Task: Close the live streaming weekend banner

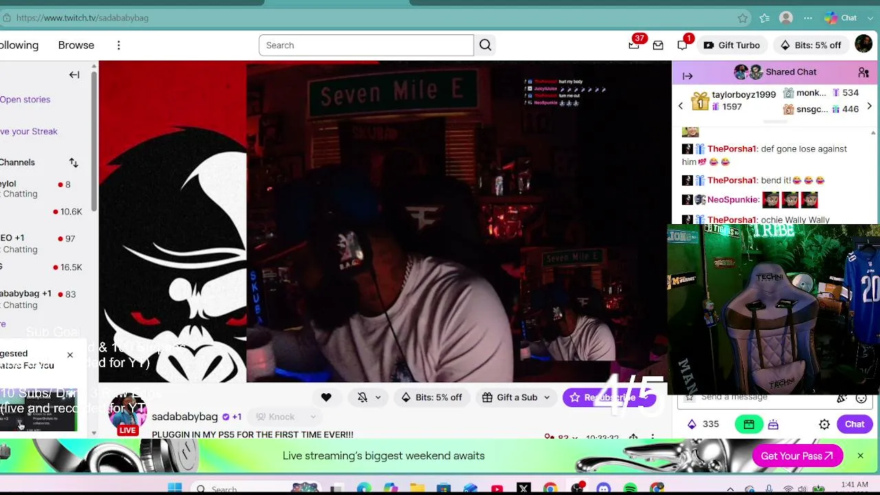Action: click(860, 456)
